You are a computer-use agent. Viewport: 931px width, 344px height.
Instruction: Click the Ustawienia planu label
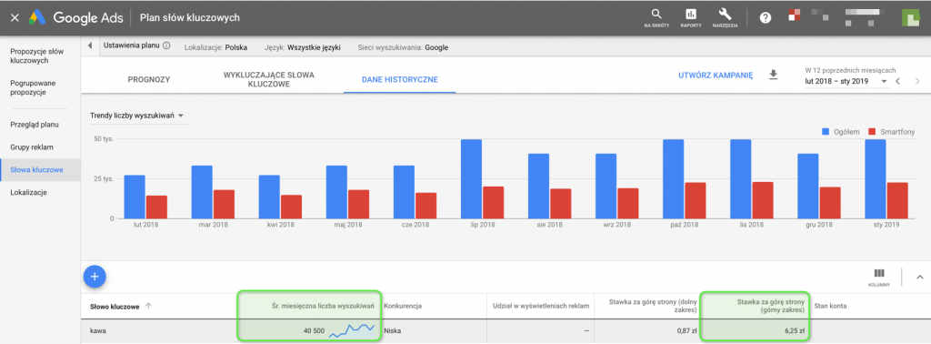(132, 46)
